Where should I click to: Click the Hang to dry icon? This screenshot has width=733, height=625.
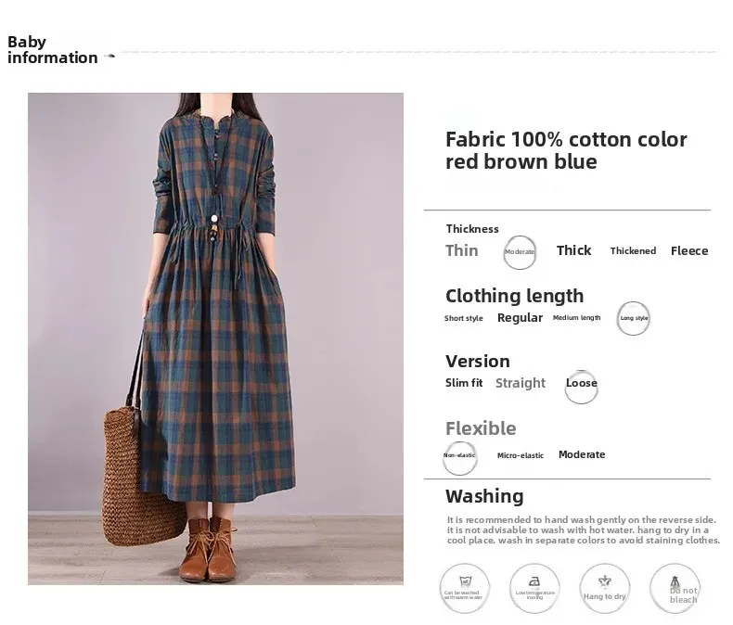click(x=605, y=588)
